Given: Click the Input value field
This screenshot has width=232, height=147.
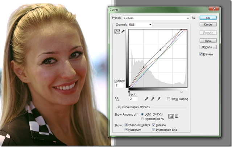Looking at the screenshot, I should 133,99.
